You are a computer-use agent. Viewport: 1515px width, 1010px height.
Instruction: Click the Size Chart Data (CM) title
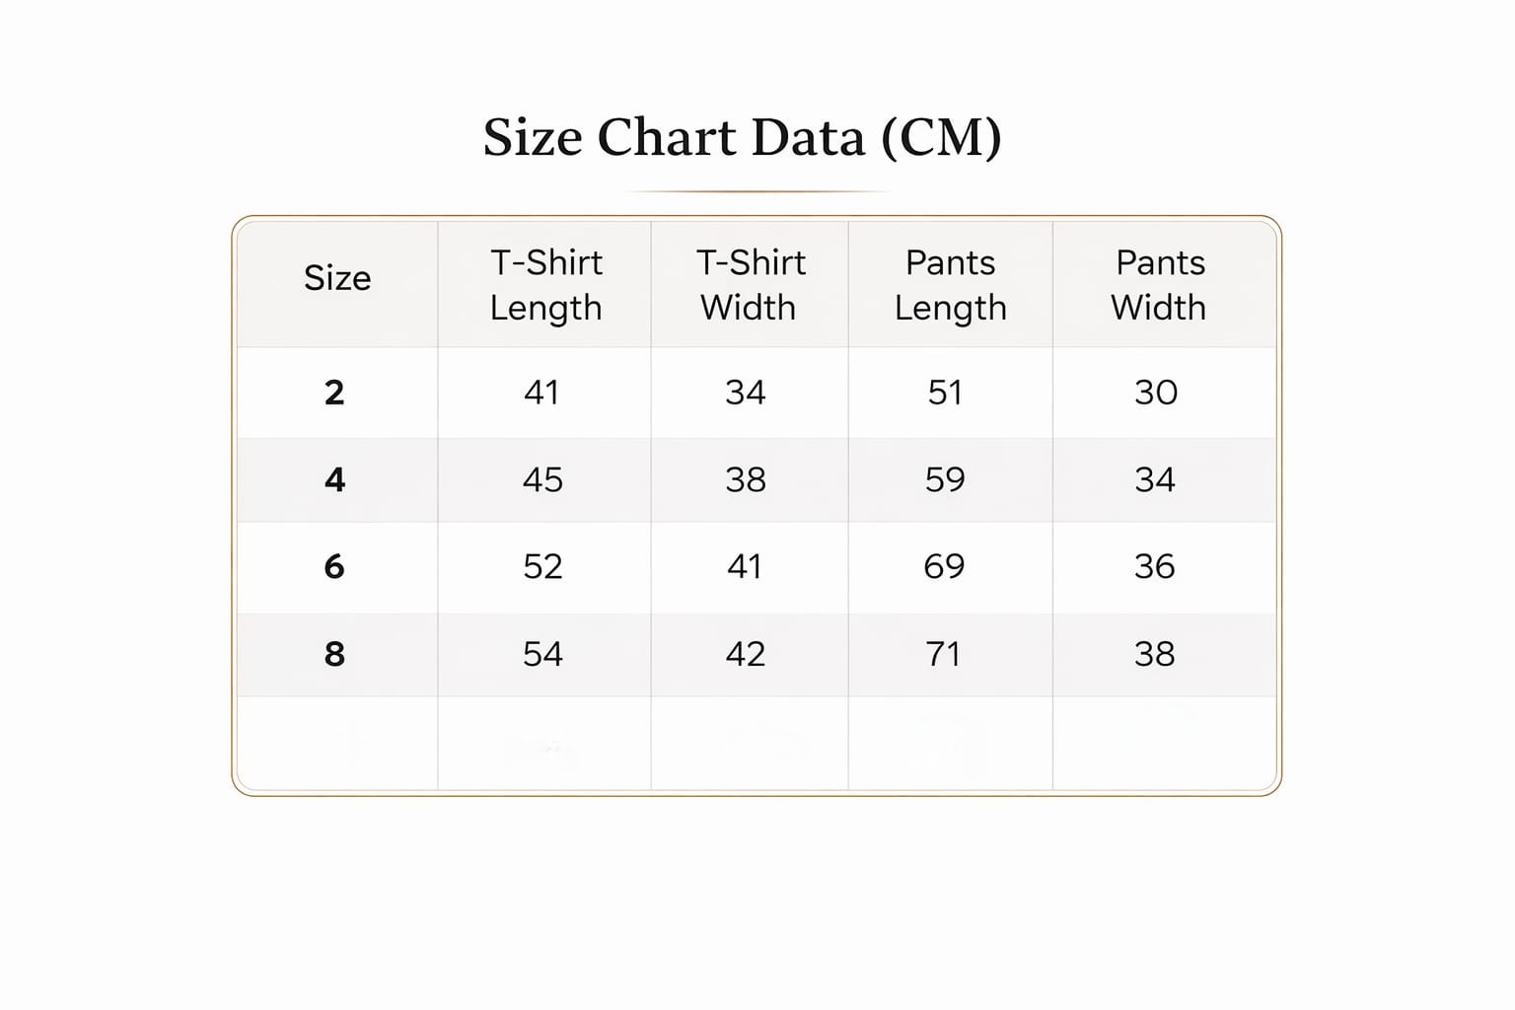742,137
